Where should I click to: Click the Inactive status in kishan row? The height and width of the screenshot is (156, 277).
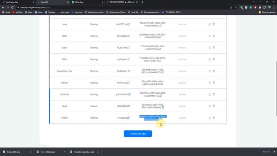point(182,83)
